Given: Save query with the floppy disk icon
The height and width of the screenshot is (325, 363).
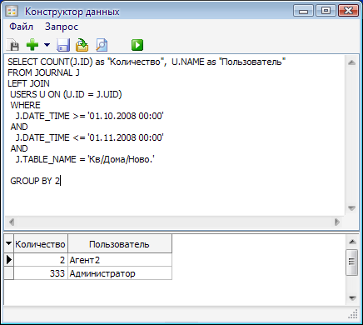Looking at the screenshot, I should [63, 45].
